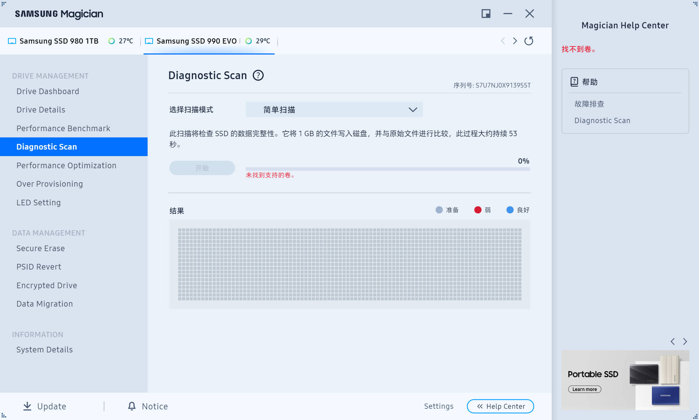Click the scan progress bar
The height and width of the screenshot is (420, 699).
[x=388, y=169]
